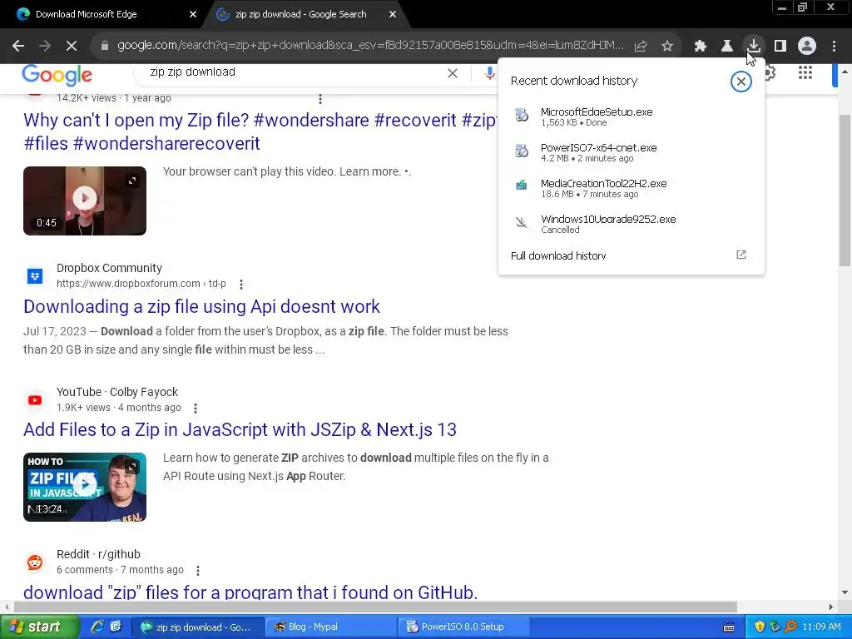Play the 13:24 JSZip video thumbnail
This screenshot has width=852, height=639.
(x=85, y=487)
